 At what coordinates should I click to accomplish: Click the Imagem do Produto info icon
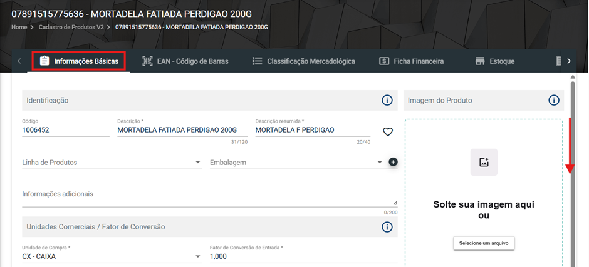[x=553, y=100]
